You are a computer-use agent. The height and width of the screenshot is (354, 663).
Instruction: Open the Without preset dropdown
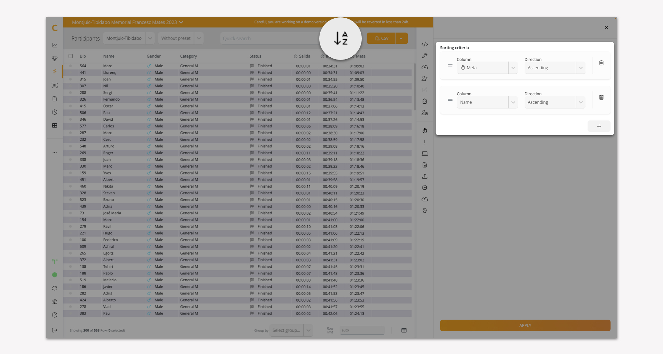[x=181, y=38]
